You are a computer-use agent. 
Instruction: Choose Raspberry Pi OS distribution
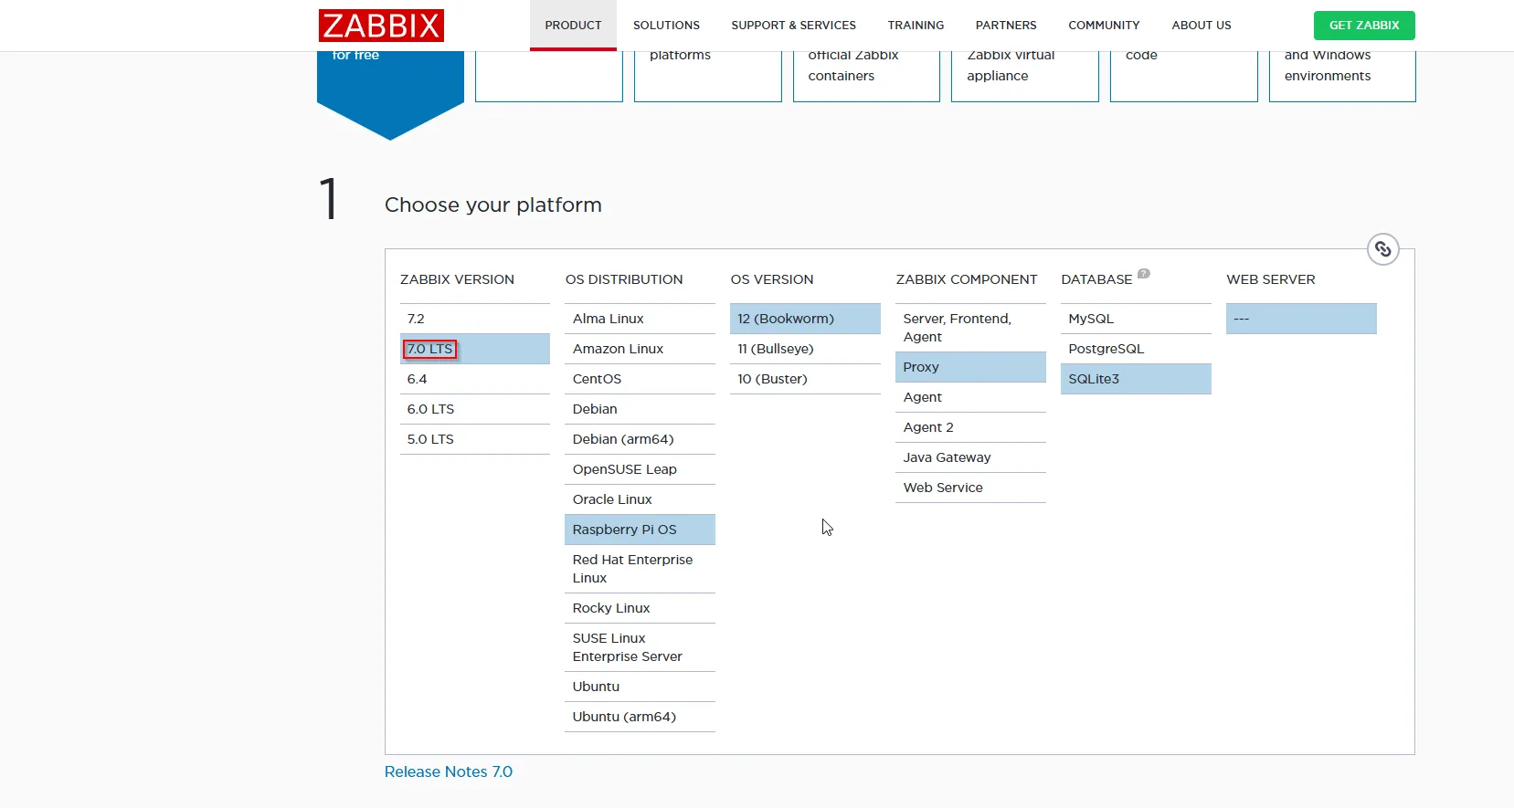pos(640,530)
